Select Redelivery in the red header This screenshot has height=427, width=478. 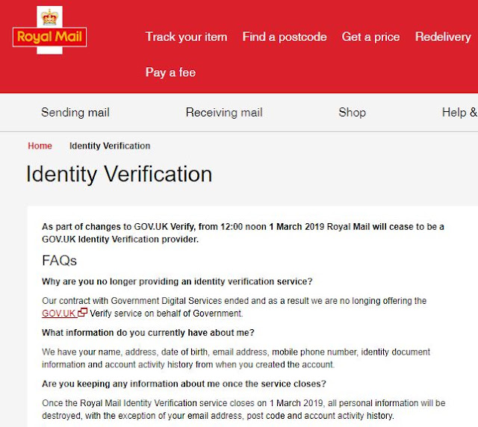443,37
